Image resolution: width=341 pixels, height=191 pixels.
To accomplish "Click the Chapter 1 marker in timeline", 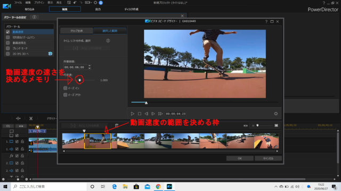I will point(37,131).
